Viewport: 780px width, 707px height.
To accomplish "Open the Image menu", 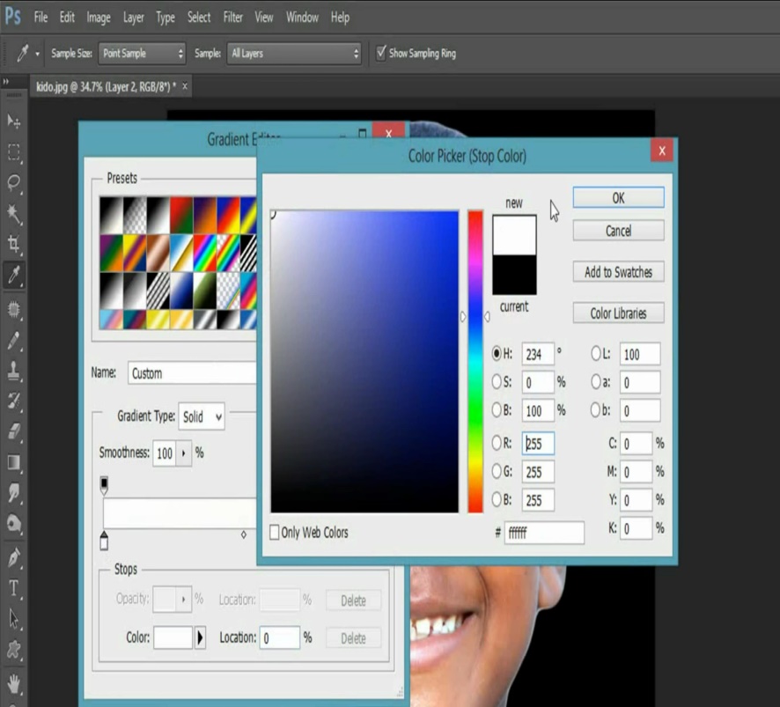I will tap(99, 18).
